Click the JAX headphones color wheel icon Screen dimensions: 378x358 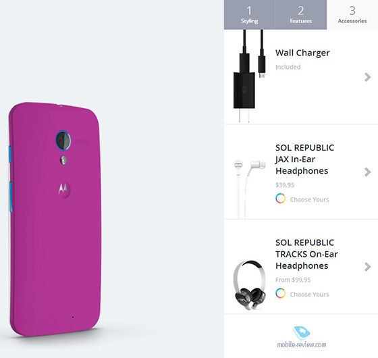280,199
